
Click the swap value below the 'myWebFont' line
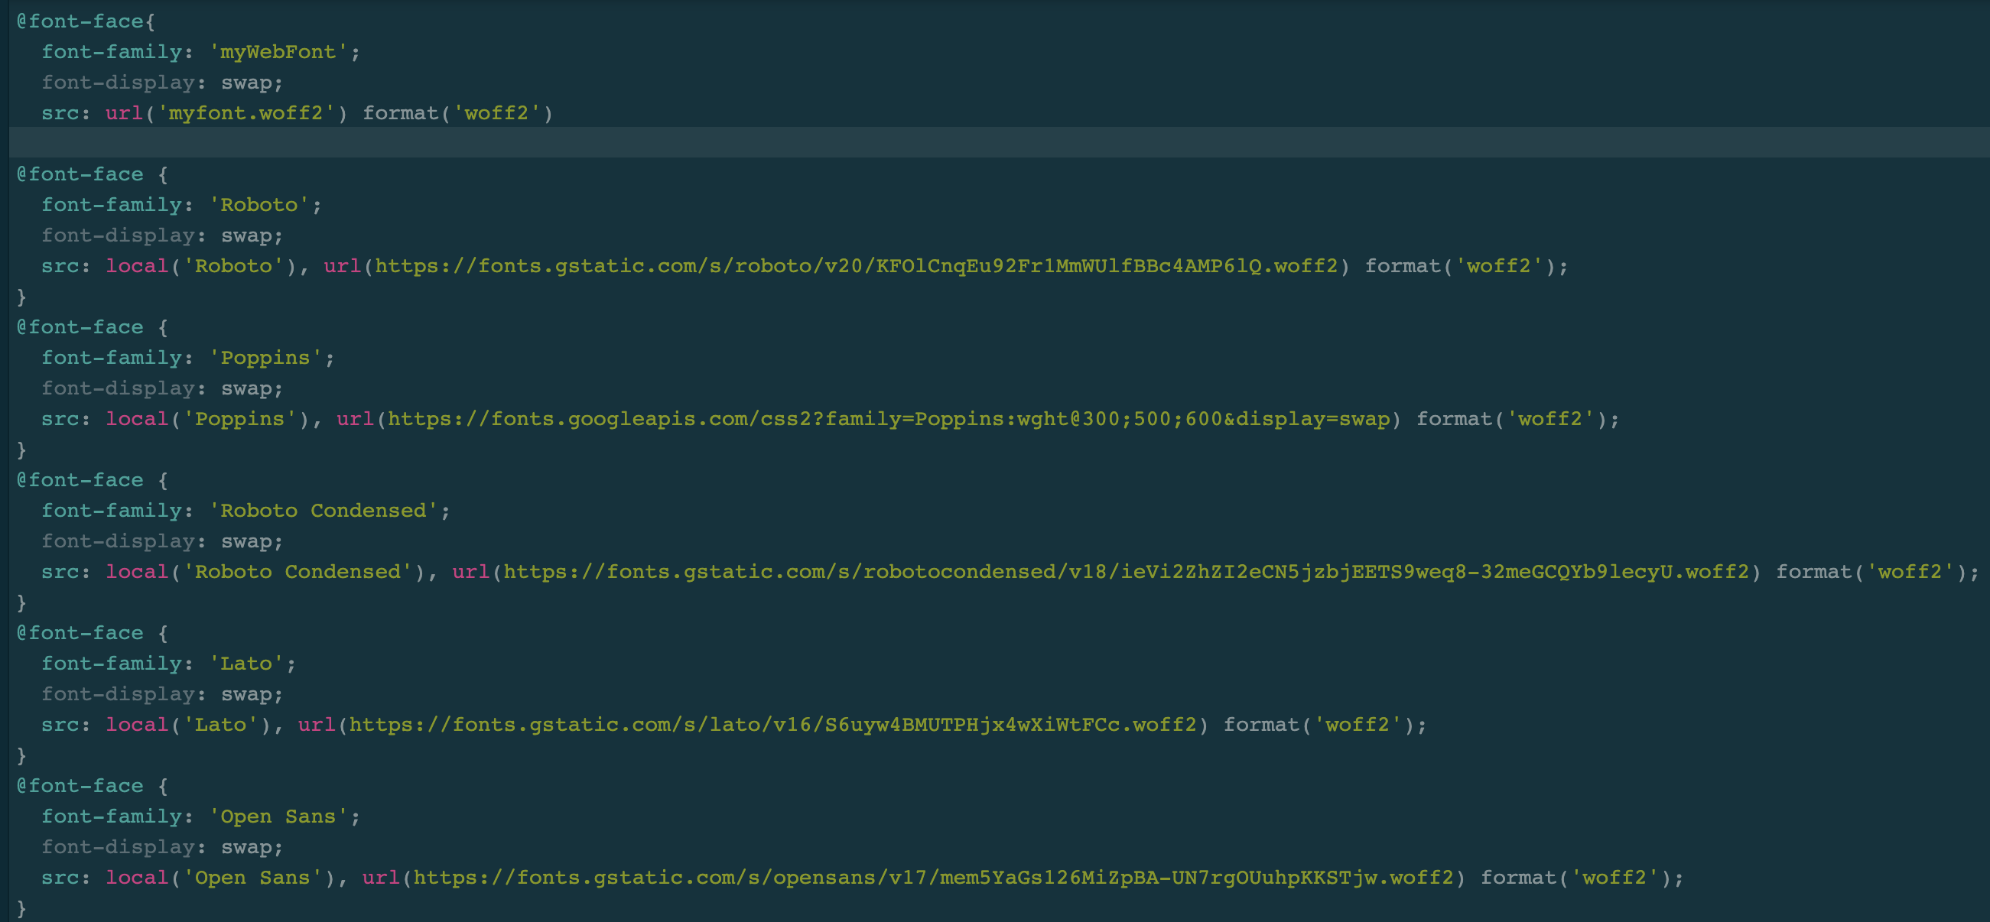246,83
